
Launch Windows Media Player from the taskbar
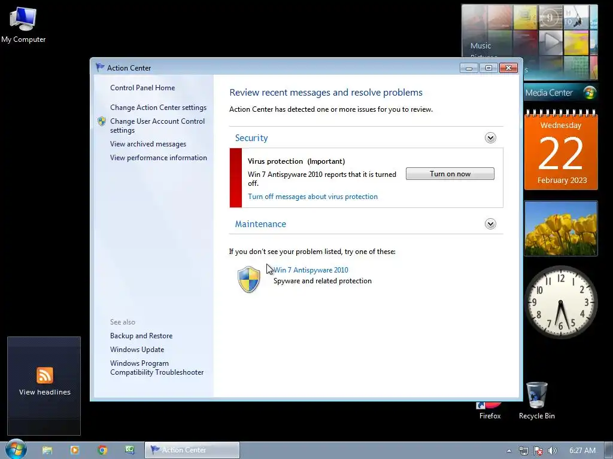(x=75, y=450)
